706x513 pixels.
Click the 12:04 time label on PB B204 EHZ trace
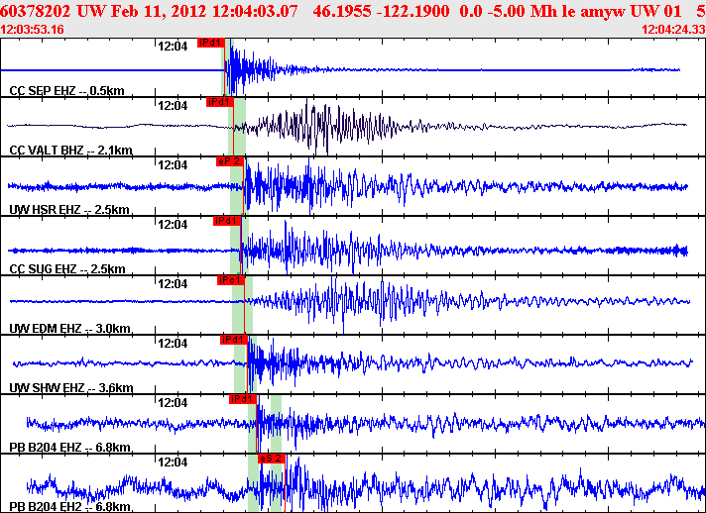coord(173,402)
